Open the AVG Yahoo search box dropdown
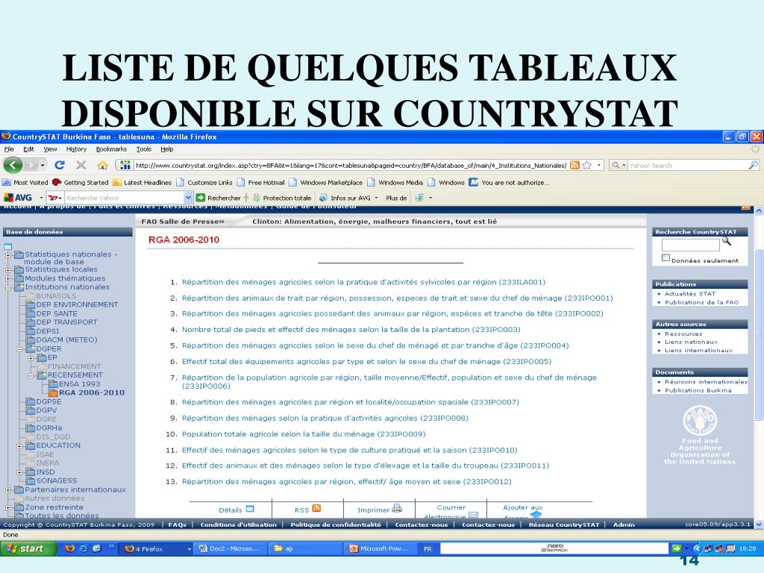Image resolution: width=764 pixels, height=573 pixels. [188, 198]
